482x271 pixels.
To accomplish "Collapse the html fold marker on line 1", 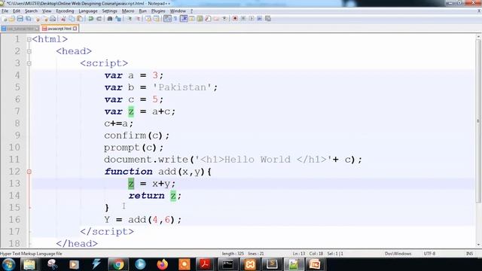I will tap(29, 39).
